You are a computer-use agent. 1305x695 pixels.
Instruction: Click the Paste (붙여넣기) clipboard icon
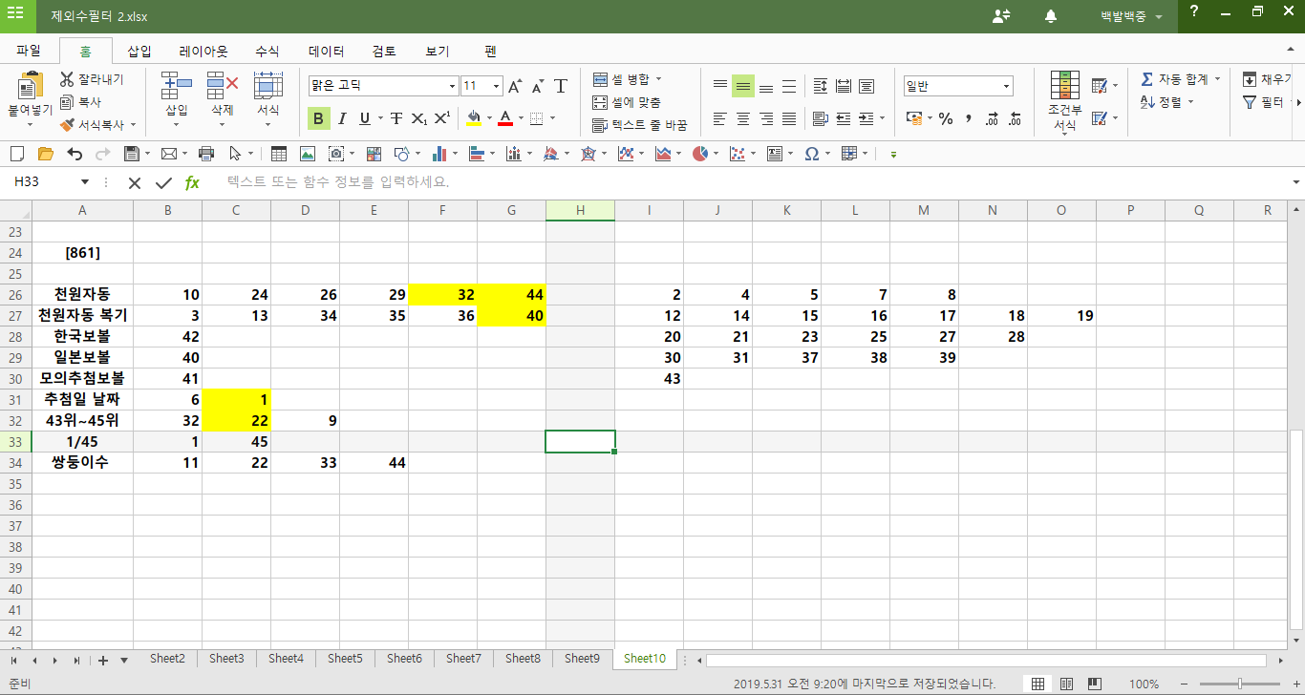tap(31, 87)
